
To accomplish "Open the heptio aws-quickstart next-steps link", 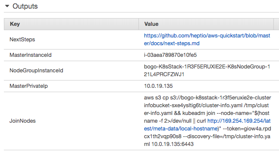I will tap(207, 40).
